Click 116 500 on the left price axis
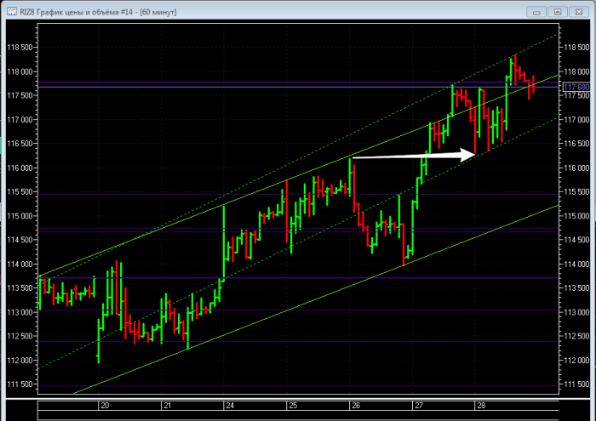Image resolution: width=596 pixels, height=421 pixels. (x=20, y=144)
